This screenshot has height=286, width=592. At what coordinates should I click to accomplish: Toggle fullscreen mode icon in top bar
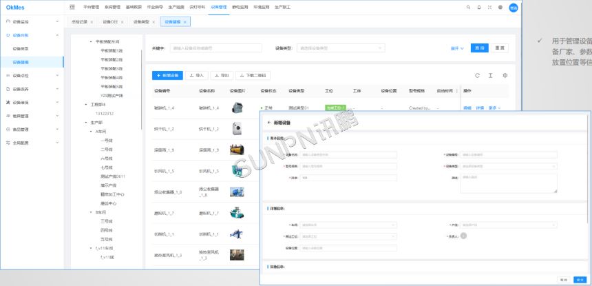point(489,7)
